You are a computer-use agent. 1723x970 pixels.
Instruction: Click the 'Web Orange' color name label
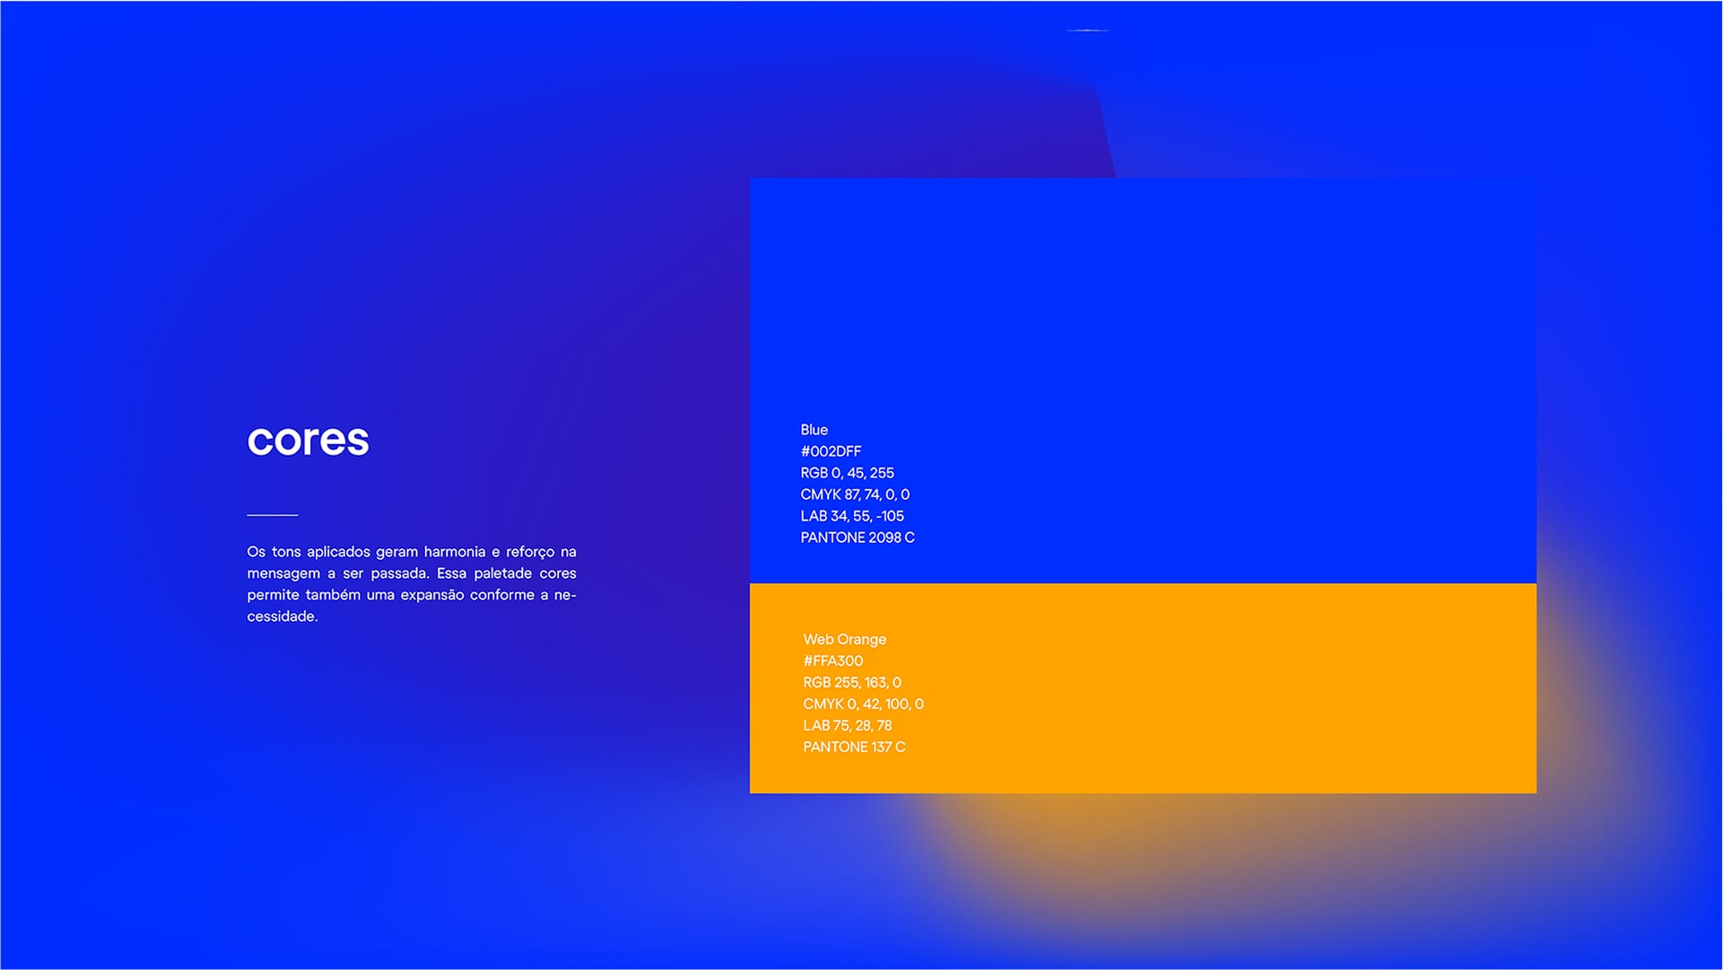(x=844, y=639)
